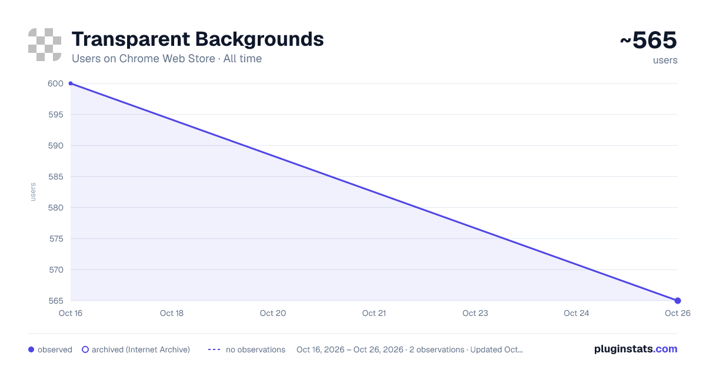
Task: Click the dashed 'no observations' legend line
Action: click(x=214, y=349)
